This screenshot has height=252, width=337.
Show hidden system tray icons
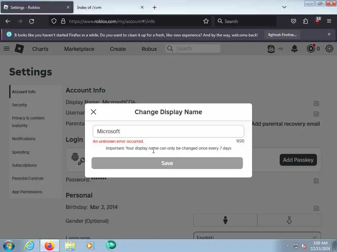click(288, 246)
